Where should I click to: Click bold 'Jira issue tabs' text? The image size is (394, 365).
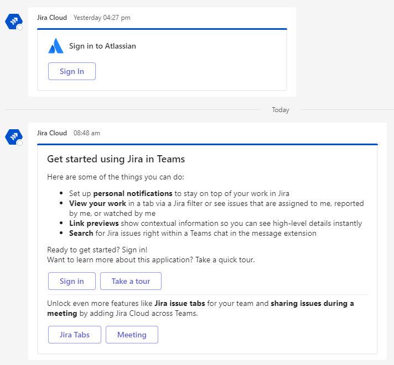[180, 303]
